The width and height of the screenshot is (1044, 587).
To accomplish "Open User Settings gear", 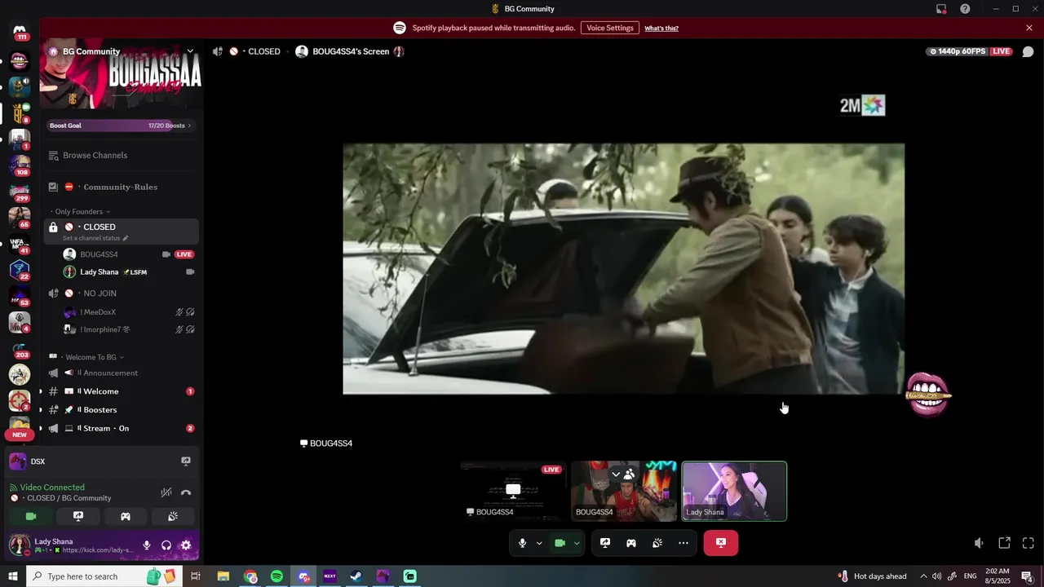I will point(186,545).
